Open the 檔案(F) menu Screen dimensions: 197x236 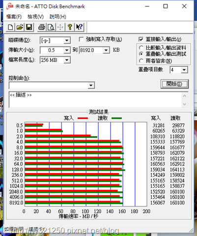tap(14, 17)
